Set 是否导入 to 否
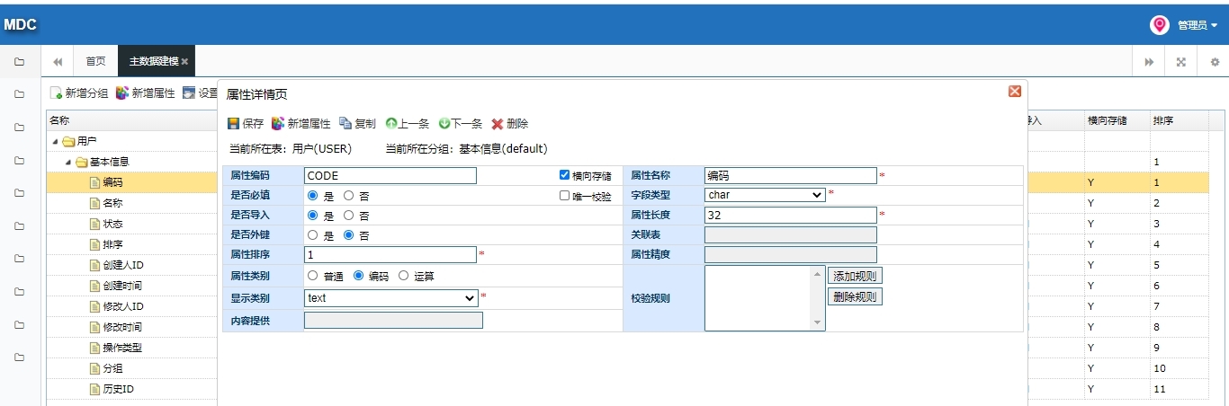Viewport: 1229px width, 406px height. click(x=348, y=216)
